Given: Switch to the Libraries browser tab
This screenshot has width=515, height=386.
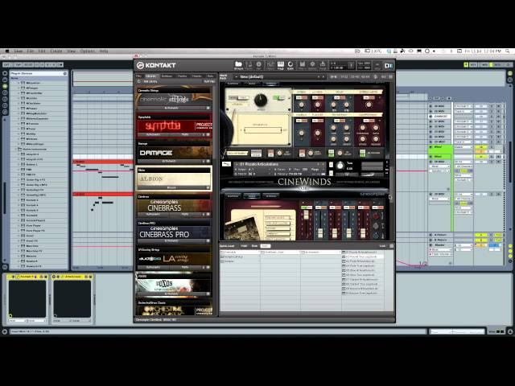Looking at the screenshot, I should [x=151, y=76].
